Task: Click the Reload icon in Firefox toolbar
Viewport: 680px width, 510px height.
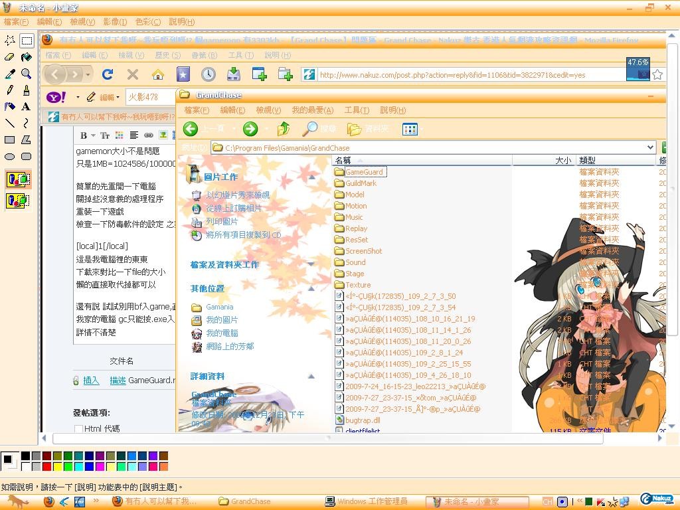Action: [x=108, y=74]
